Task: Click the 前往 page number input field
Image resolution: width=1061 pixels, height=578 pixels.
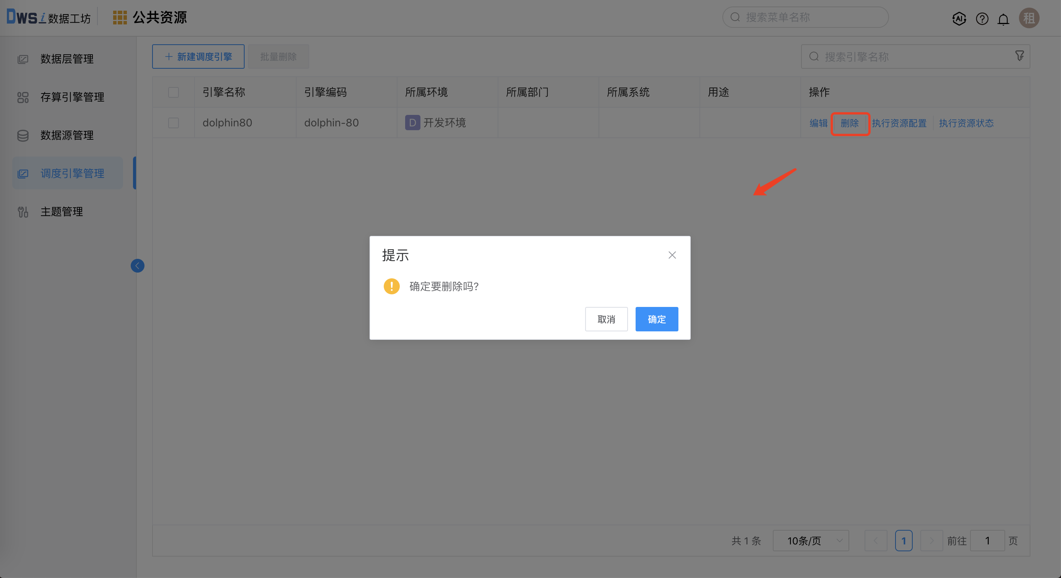Action: [988, 541]
